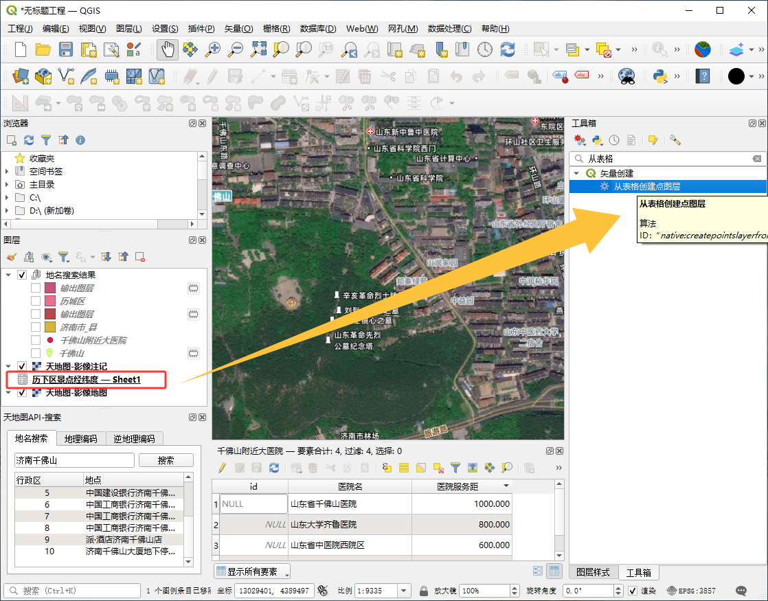Click filter funnel icon in attribute table
The width and height of the screenshot is (768, 601).
(x=455, y=468)
